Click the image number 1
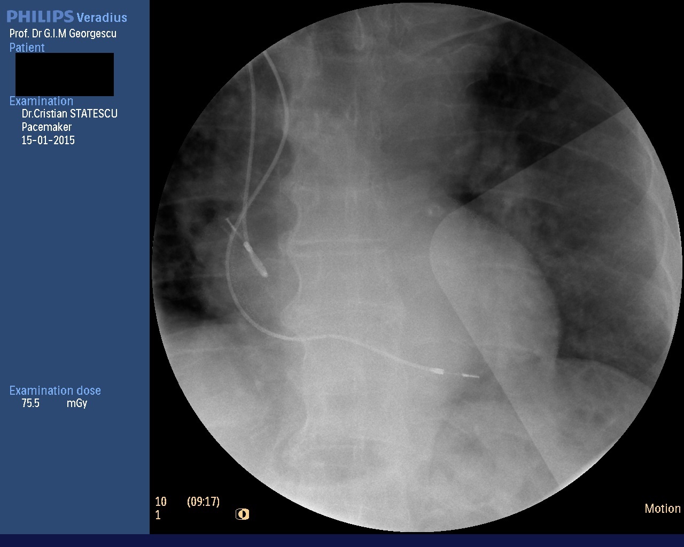This screenshot has width=684, height=547. tap(158, 515)
